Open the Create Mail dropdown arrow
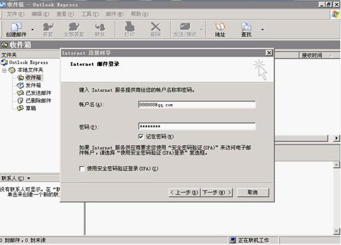 point(33,30)
